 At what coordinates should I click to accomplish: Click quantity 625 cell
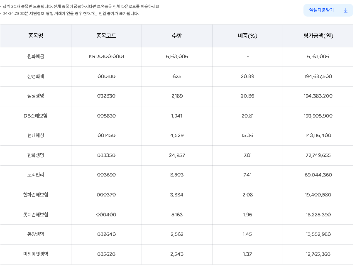pyautogui.click(x=177, y=76)
